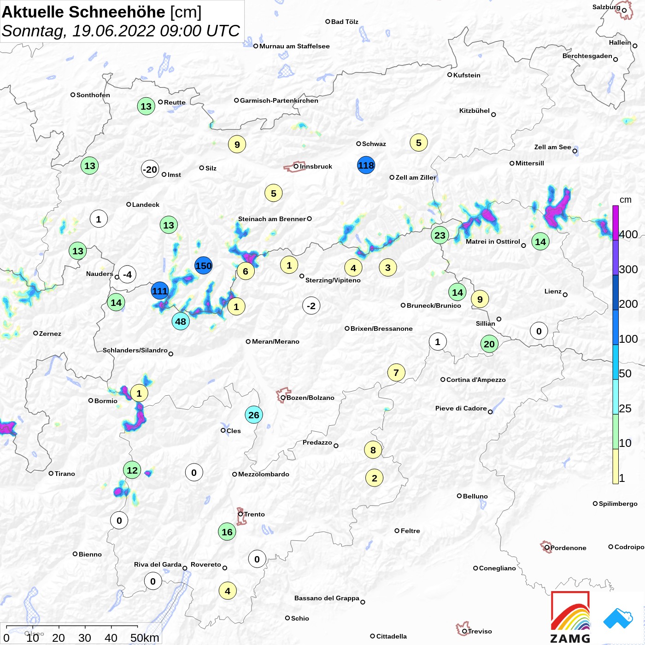Image resolution: width=645 pixels, height=645 pixels.
Task: Click the Kitzbühel city label
Action: click(475, 111)
